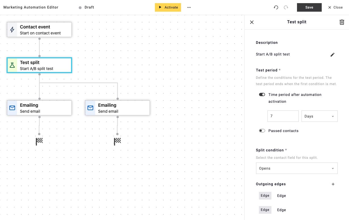Click the redo arrow icon

click(286, 7)
